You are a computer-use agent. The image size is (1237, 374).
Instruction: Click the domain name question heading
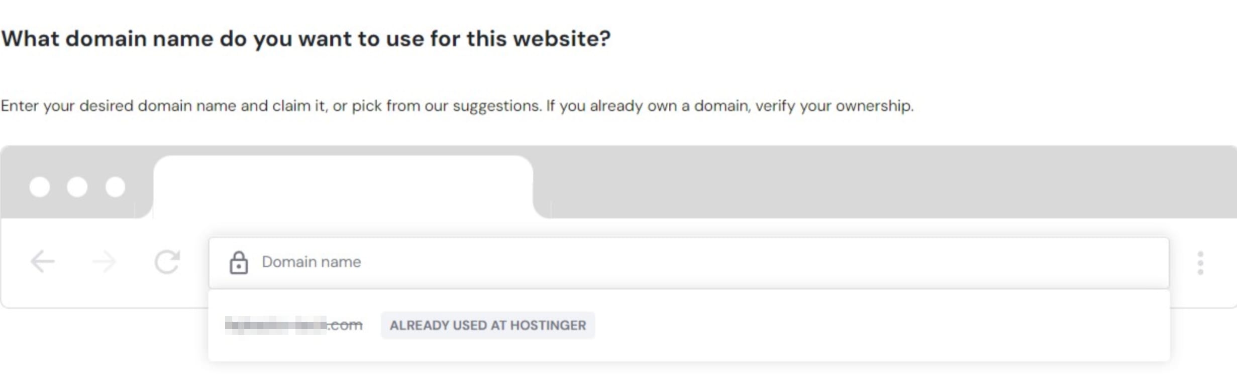coord(305,39)
